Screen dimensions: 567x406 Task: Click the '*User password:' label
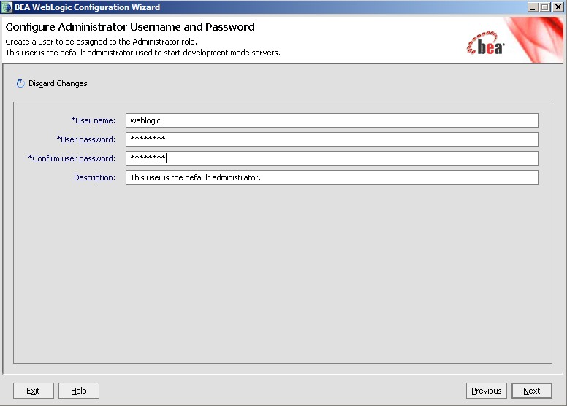[x=86, y=139]
